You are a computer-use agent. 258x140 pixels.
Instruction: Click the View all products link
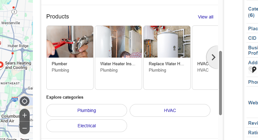pyautogui.click(x=206, y=17)
